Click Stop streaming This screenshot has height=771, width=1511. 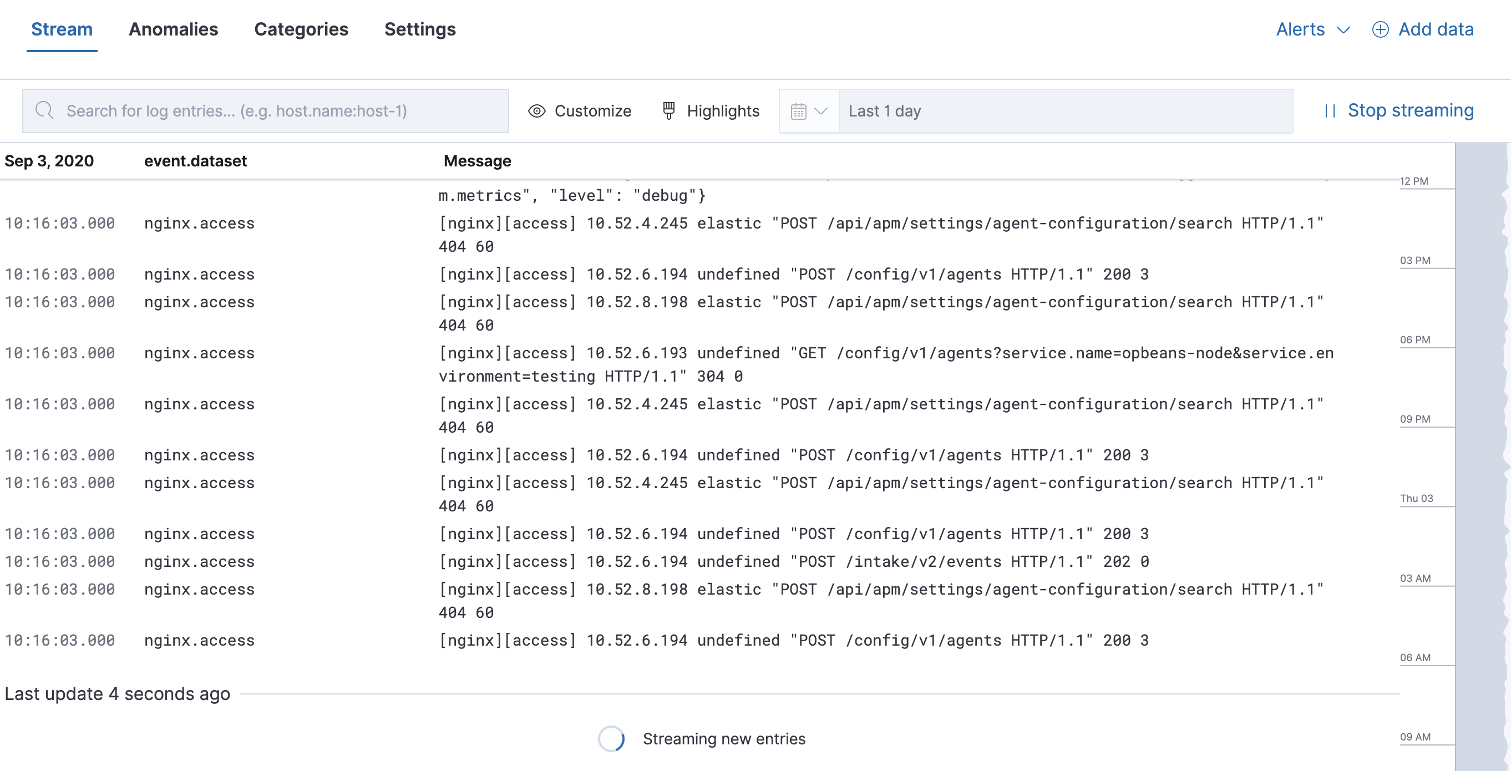(x=1411, y=110)
